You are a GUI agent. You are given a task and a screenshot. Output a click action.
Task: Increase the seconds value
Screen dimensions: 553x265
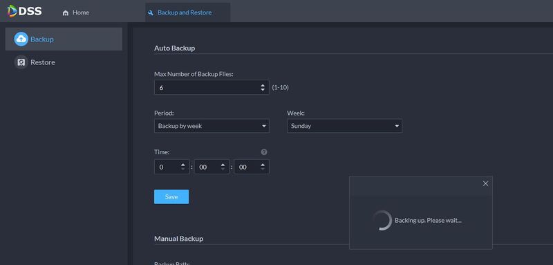tap(263, 165)
